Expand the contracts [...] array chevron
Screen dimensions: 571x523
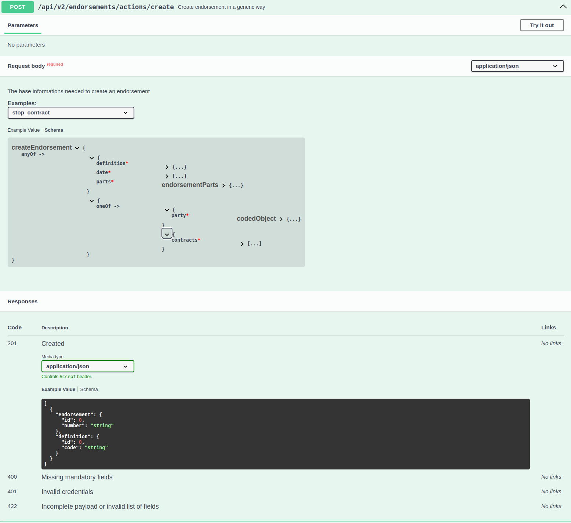click(x=242, y=244)
